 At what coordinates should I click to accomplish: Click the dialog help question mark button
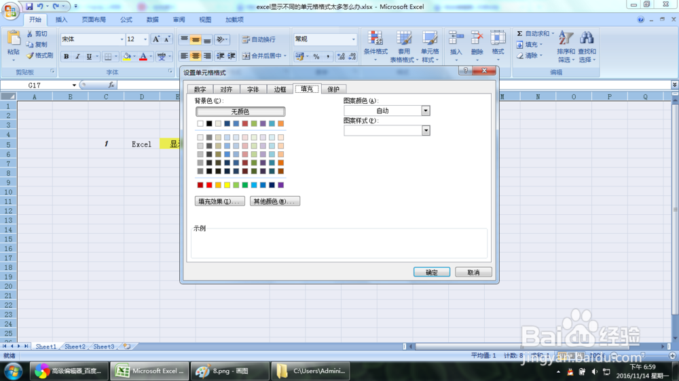(x=466, y=70)
